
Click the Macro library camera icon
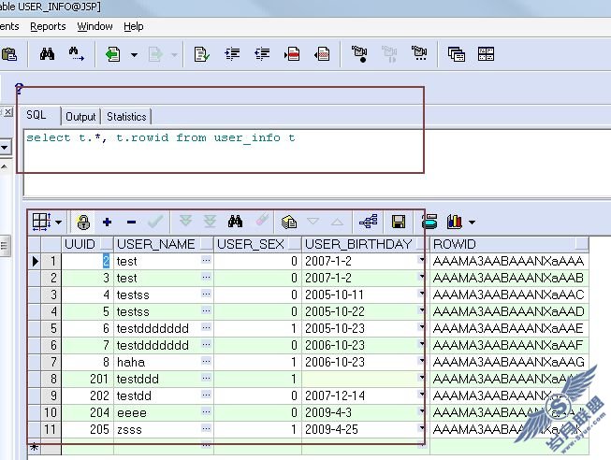419,53
